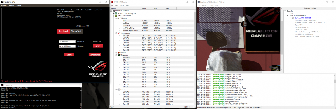The height and width of the screenshot is (109, 336).
Task: Open the Mode menu in LuxMark
Action: (x=204, y=5)
